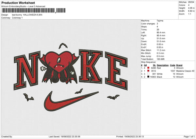Click the Page 1 of 1 indicator

[x=189, y=137]
